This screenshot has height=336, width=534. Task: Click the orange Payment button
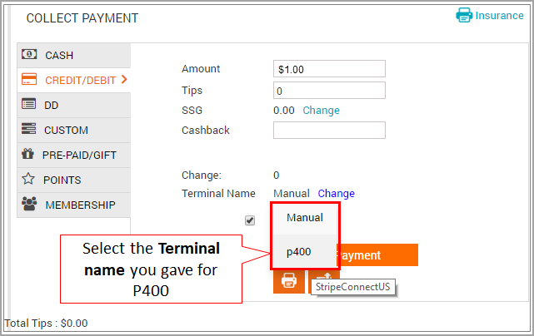[x=377, y=255]
